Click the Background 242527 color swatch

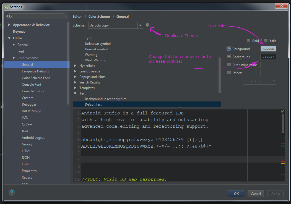click(x=268, y=57)
